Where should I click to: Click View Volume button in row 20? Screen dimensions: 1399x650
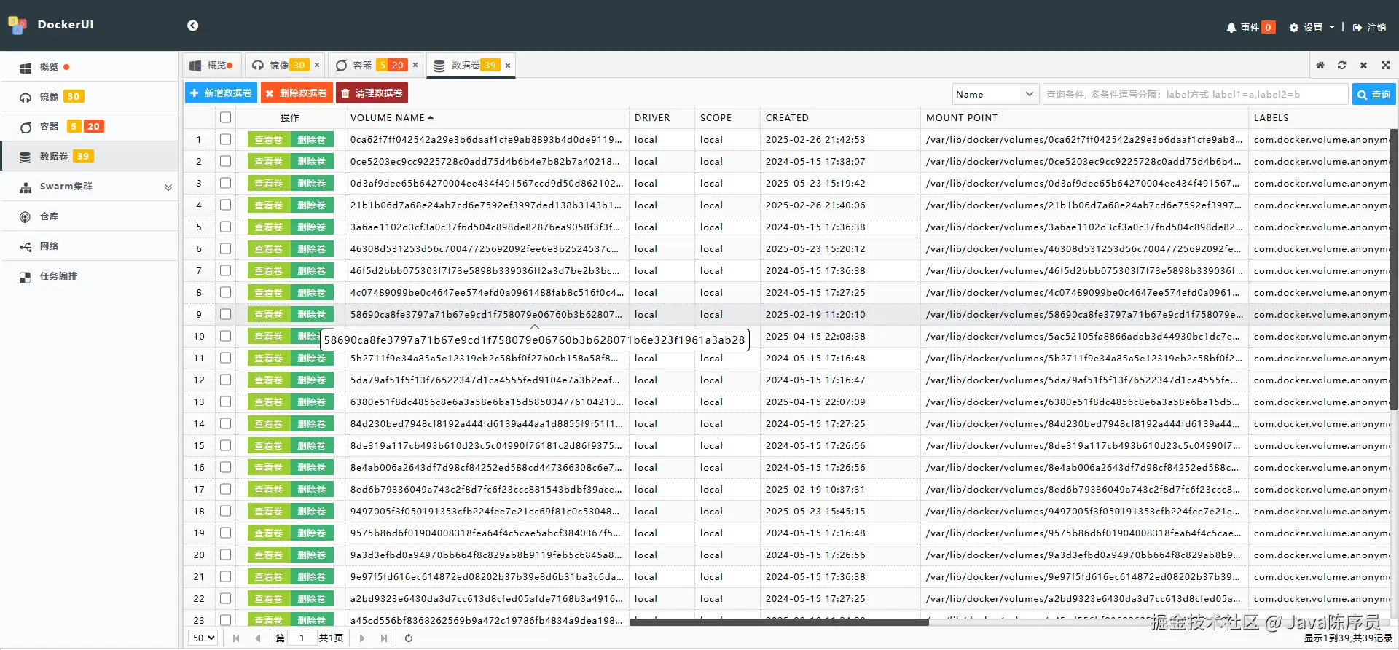tap(269, 555)
